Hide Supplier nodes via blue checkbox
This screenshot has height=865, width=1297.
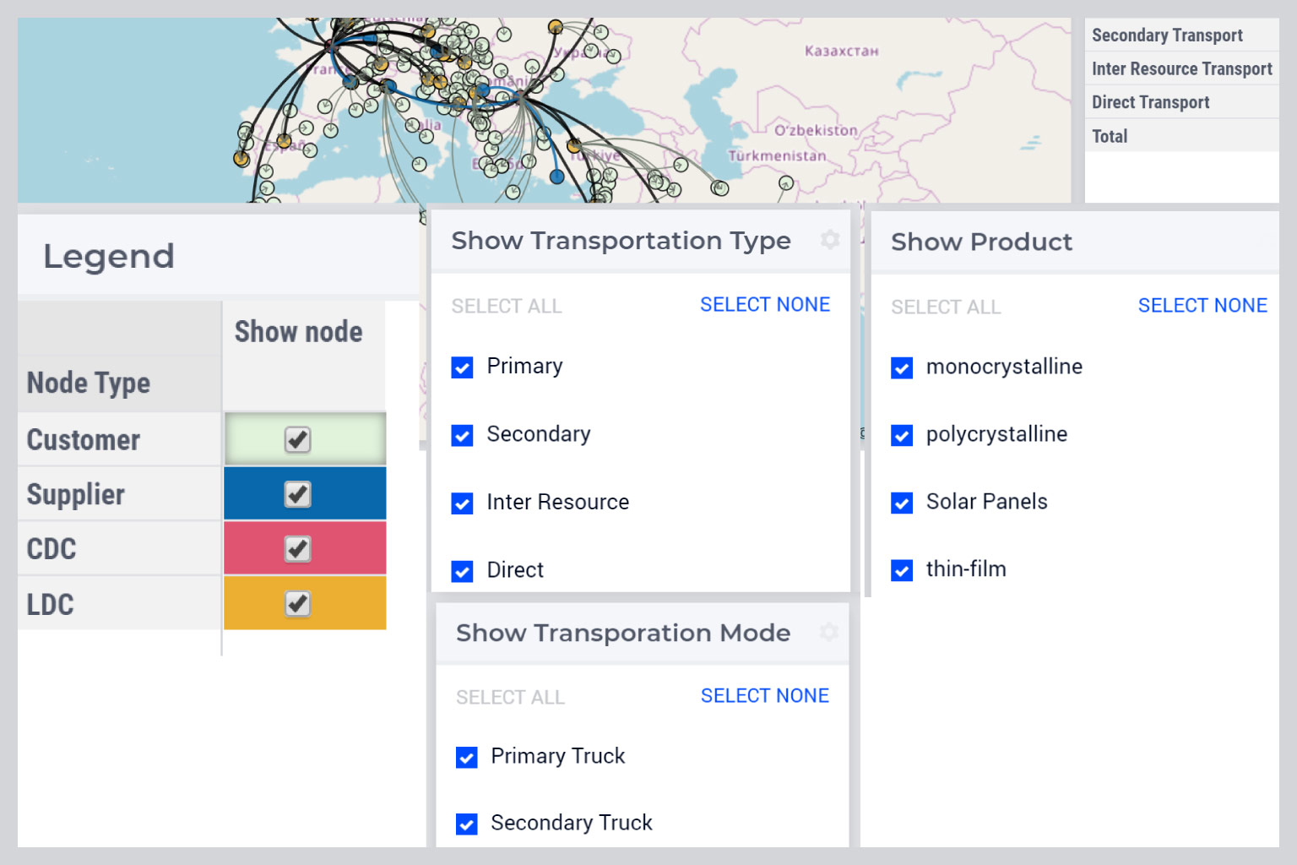pos(297,494)
